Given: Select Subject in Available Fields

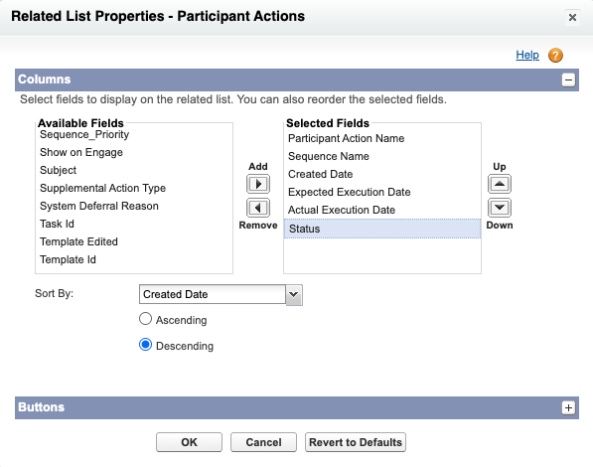Looking at the screenshot, I should coord(134,170).
